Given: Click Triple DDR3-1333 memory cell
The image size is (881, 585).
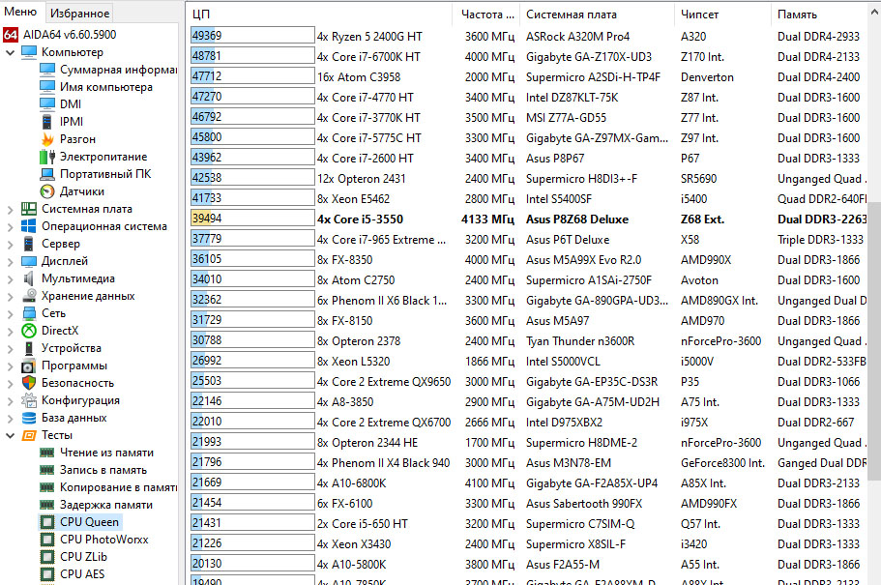Looking at the screenshot, I should [820, 240].
